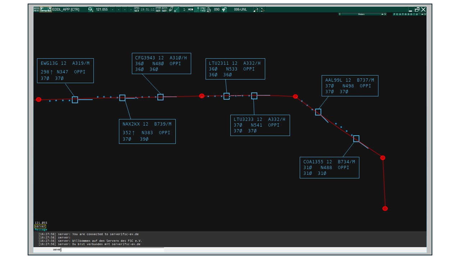Click the 090 value in toolbar
Screen dimensions: 460x259
pyautogui.click(x=217, y=9)
